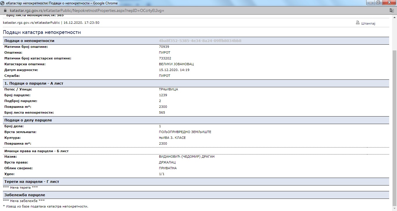Restore down the Chrome window
This screenshot has width=397, height=211.
coord(378,3)
